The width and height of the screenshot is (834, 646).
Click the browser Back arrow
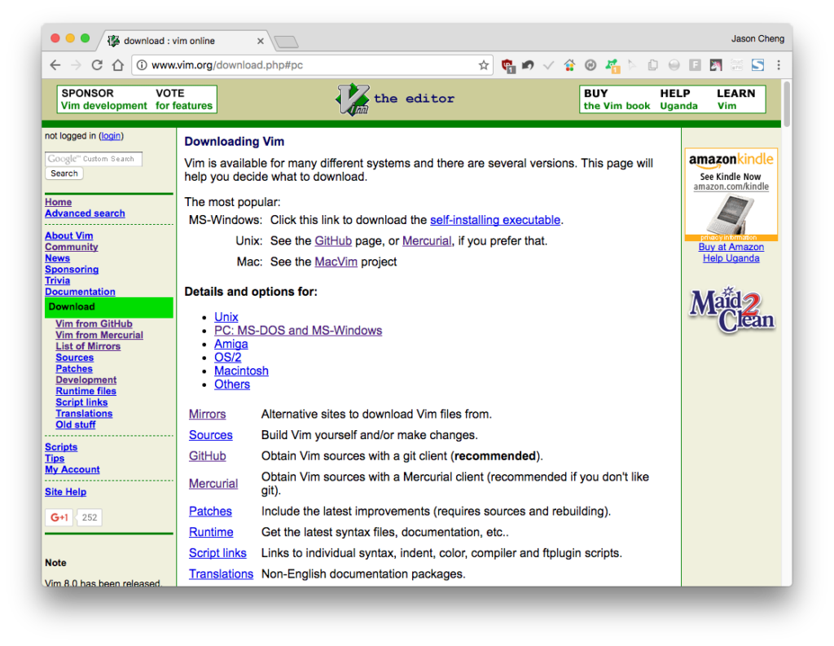tap(55, 65)
